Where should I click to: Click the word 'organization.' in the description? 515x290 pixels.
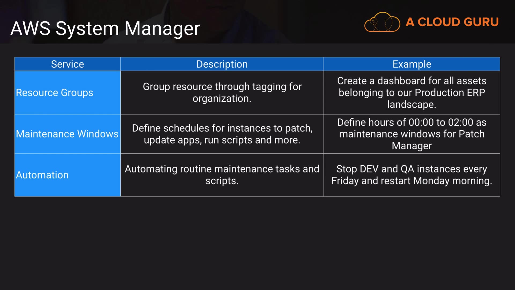(222, 99)
